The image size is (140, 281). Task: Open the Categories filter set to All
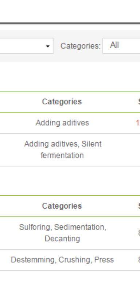[121, 46]
